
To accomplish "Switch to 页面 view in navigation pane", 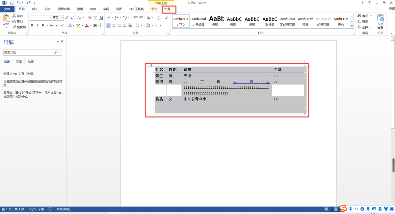I will point(19,62).
